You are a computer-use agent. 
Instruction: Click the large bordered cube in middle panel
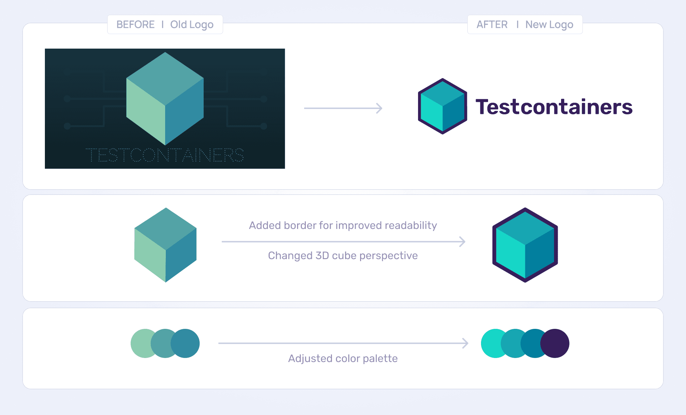point(525,245)
